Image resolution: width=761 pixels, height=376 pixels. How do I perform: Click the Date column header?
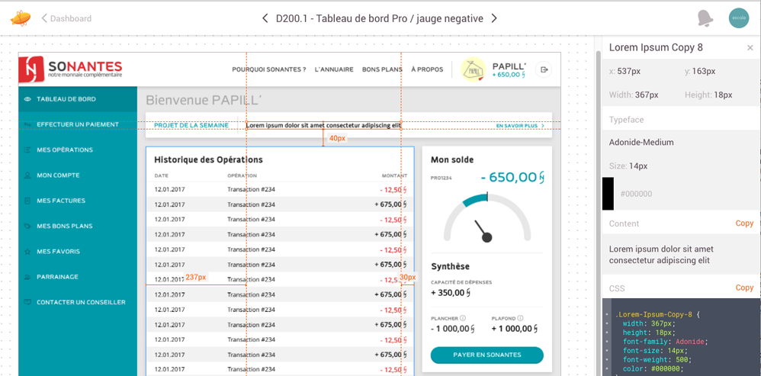tap(161, 175)
